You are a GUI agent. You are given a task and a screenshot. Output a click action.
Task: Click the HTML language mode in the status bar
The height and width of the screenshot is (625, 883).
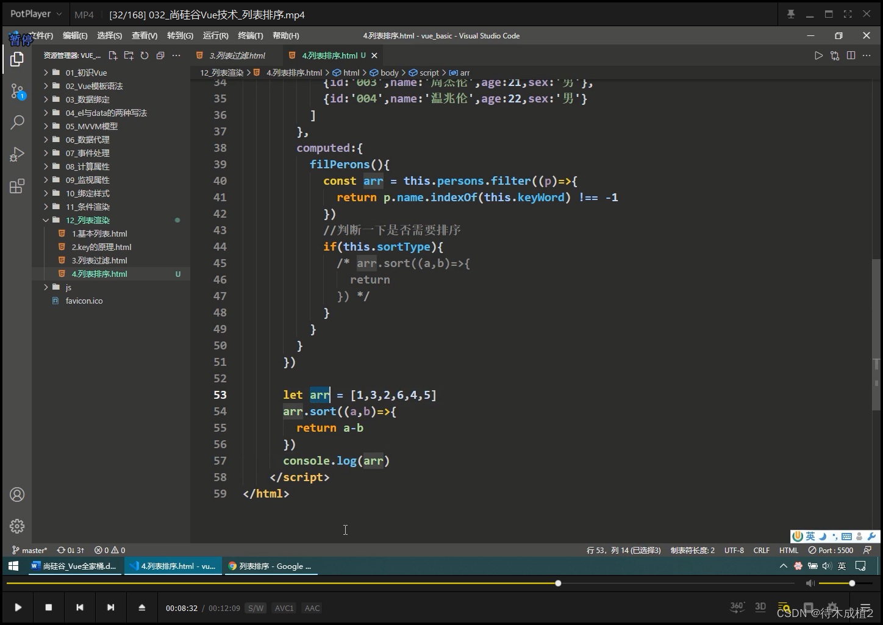[x=788, y=550]
